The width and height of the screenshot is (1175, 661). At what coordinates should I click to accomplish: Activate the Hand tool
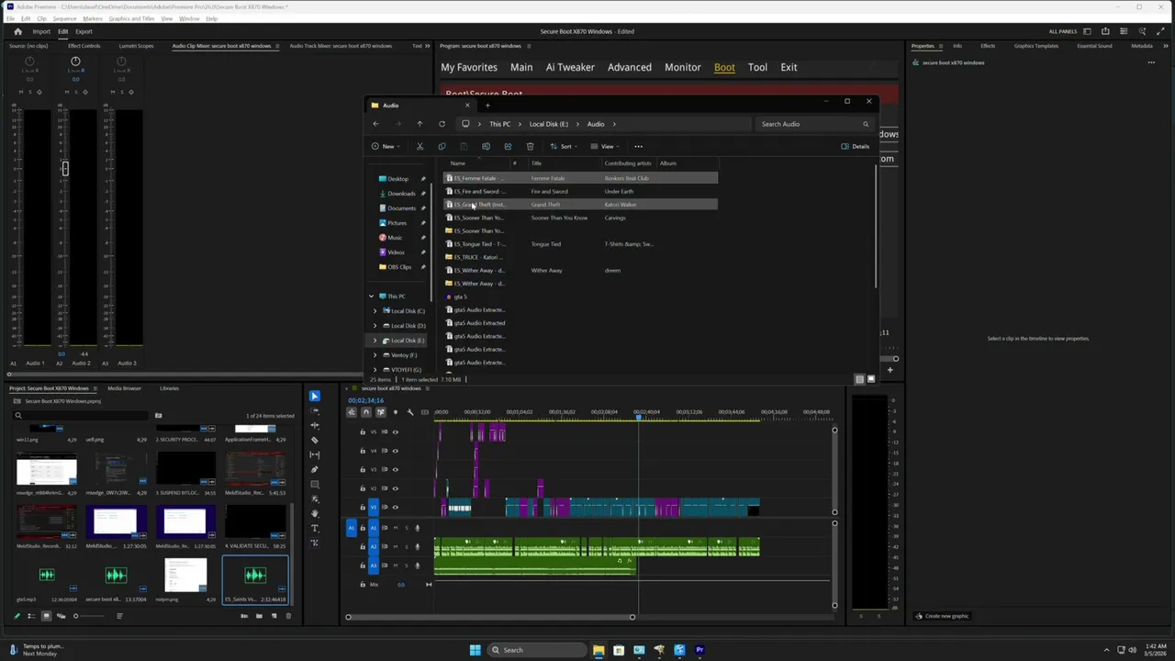(x=314, y=513)
